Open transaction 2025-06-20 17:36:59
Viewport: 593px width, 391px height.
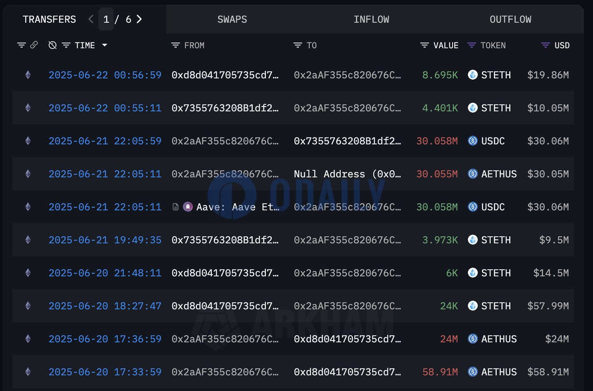click(105, 339)
